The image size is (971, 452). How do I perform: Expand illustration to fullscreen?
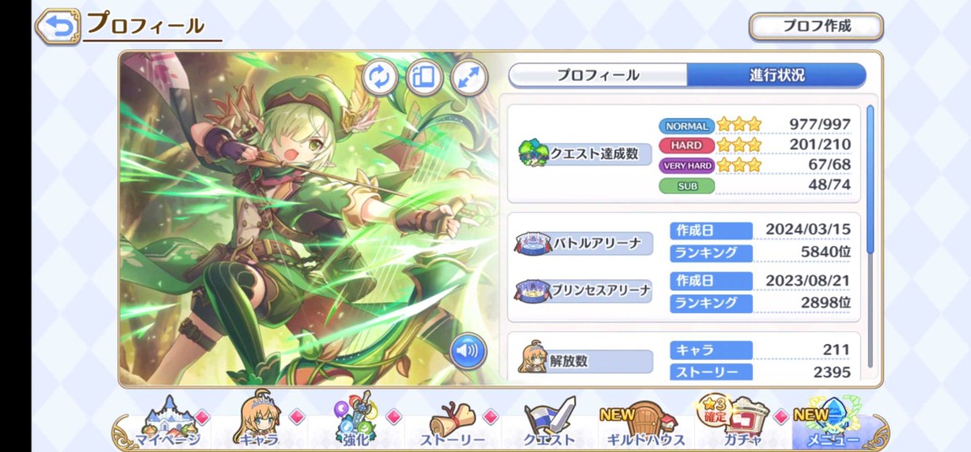point(469,78)
